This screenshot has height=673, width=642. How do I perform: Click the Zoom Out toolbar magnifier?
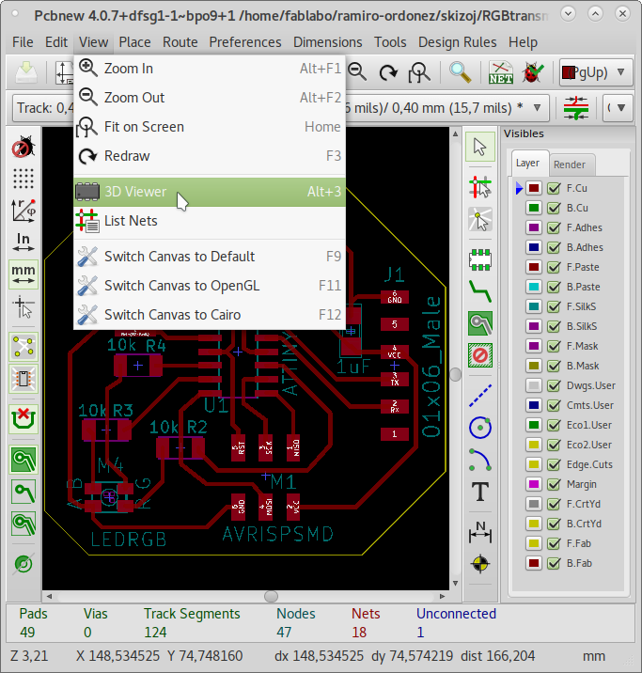(x=357, y=71)
